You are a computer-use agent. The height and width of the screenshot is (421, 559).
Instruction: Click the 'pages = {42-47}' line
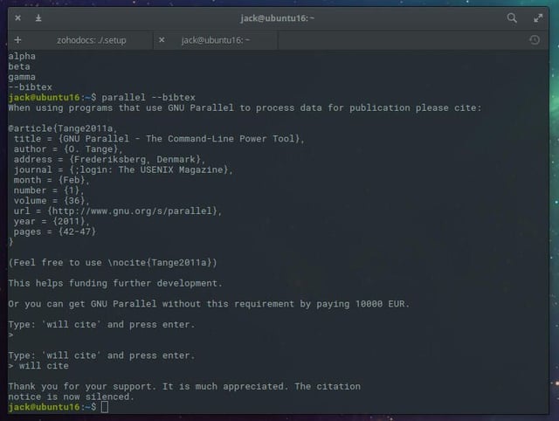54,231
